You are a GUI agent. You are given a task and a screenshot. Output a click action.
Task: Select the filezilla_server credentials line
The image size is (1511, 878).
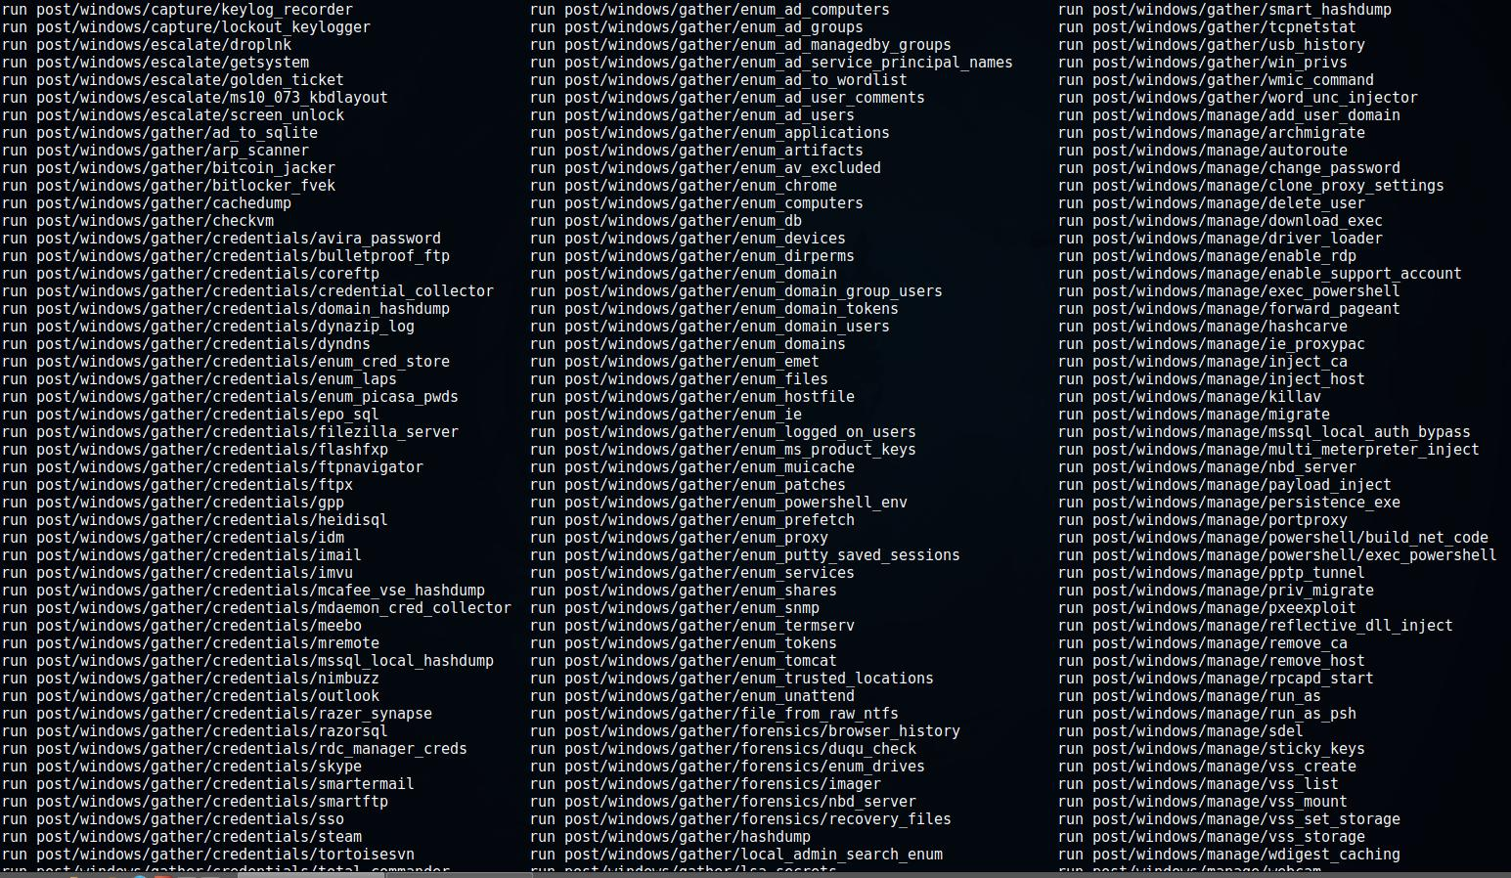tap(230, 432)
